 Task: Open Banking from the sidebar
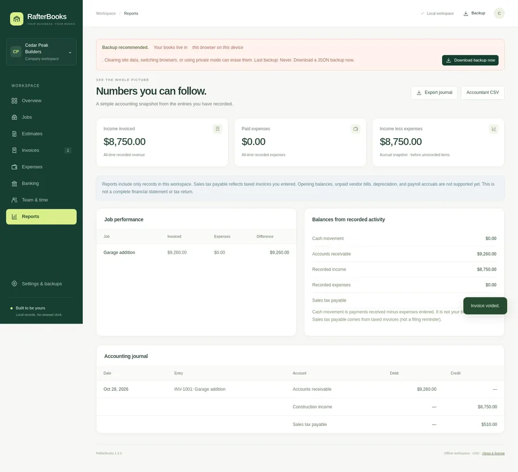coord(41,183)
